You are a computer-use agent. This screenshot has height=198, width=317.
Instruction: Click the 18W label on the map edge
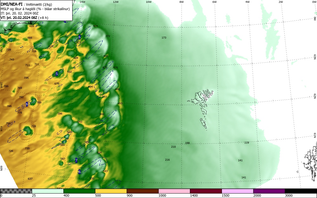1,85
